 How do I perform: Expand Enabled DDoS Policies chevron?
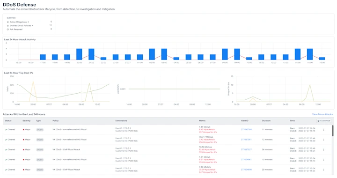tap(33, 26)
